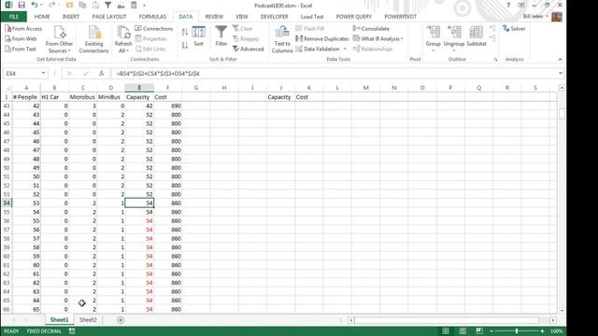Viewport: 598px width, 336px height.
Task: Click 'Capacity' header in column J
Action: coord(280,97)
